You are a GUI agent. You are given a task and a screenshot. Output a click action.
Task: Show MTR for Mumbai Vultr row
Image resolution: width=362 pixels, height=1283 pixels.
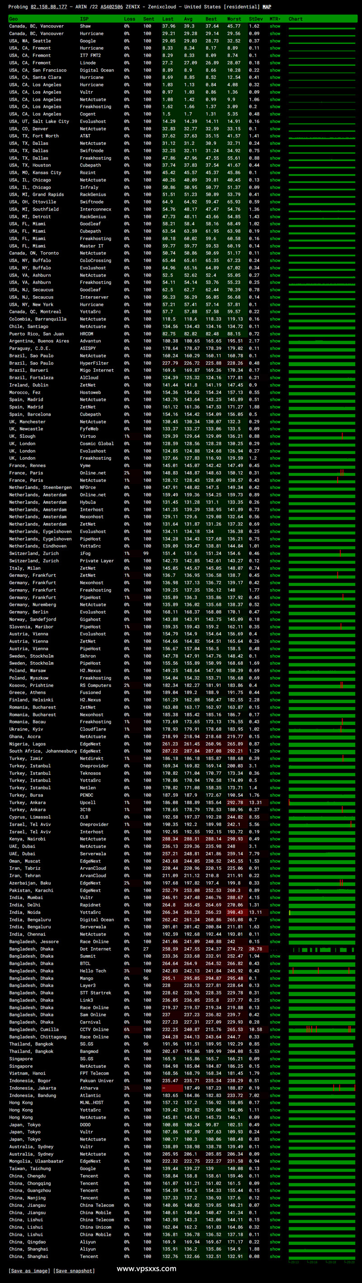275,898
